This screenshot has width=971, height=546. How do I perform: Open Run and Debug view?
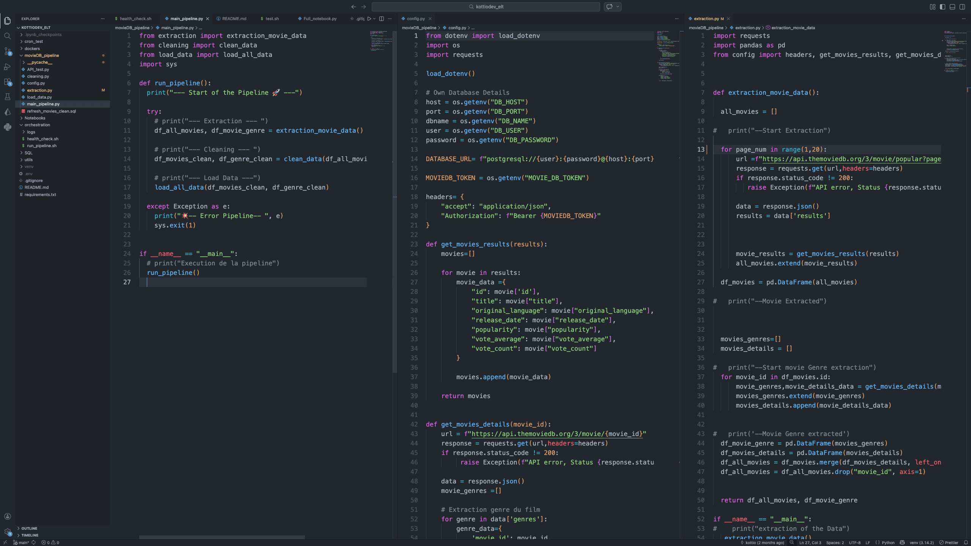[7, 67]
